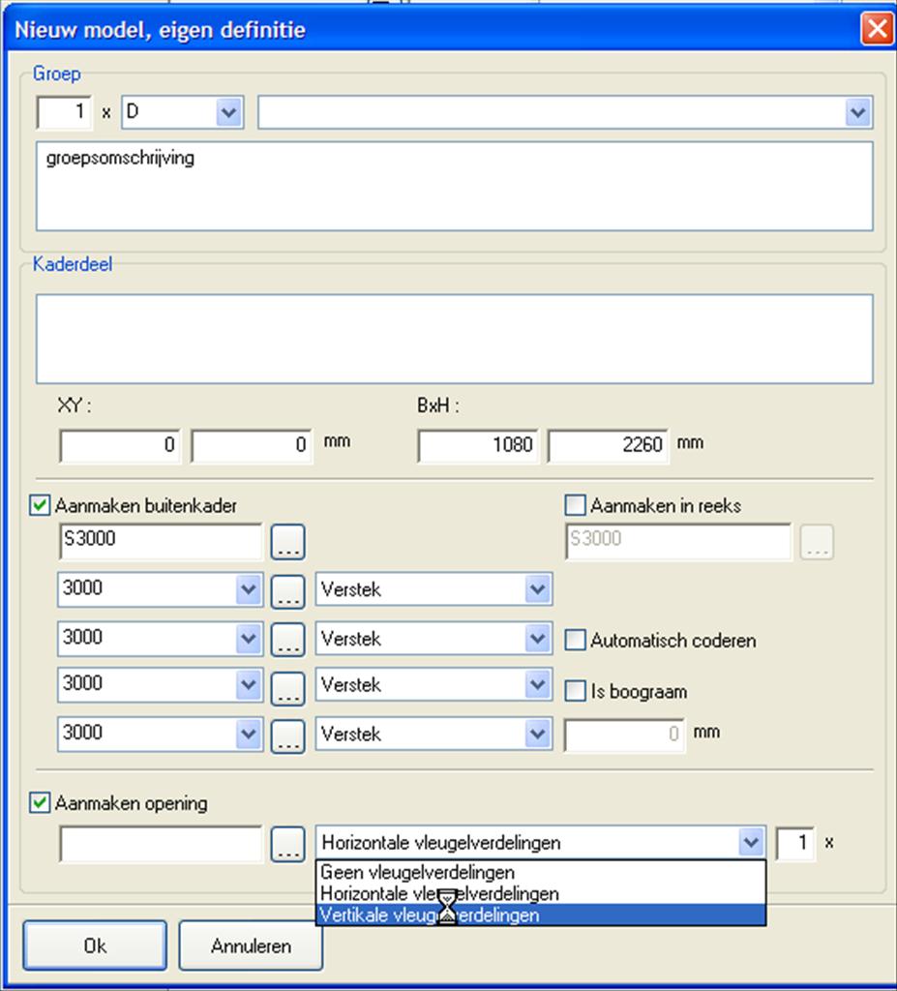Screen dimensions: 897x991
Task: Tick the Automatisch coderen checkbox
Action: click(x=575, y=641)
